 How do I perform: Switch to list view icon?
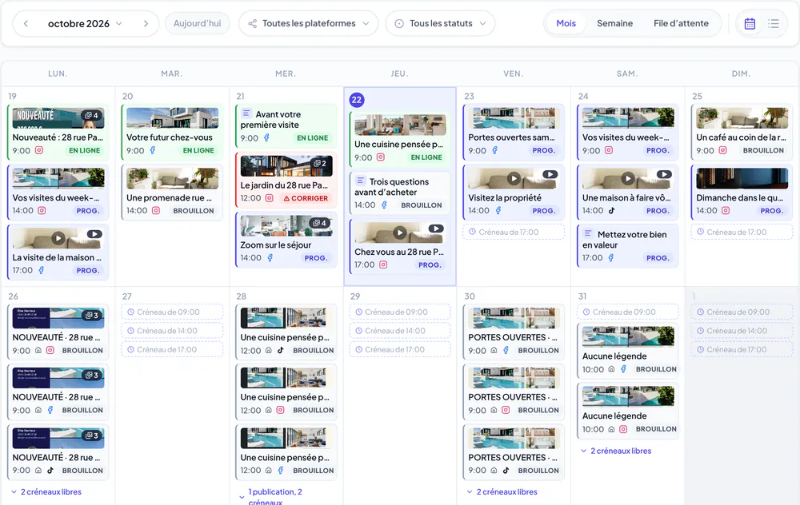pos(774,23)
